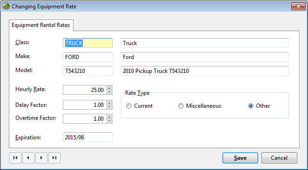Jump to the last record

click(x=54, y=158)
